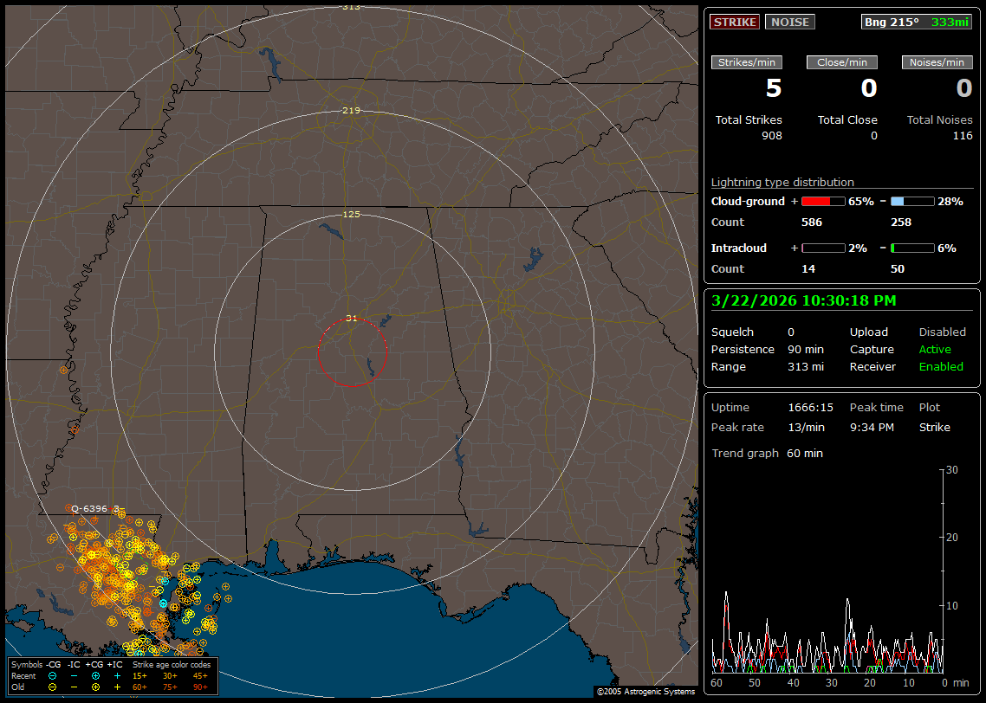Image resolution: width=986 pixels, height=703 pixels.
Task: Click the Recent +IC cyan plus symbol
Action: 117,675
